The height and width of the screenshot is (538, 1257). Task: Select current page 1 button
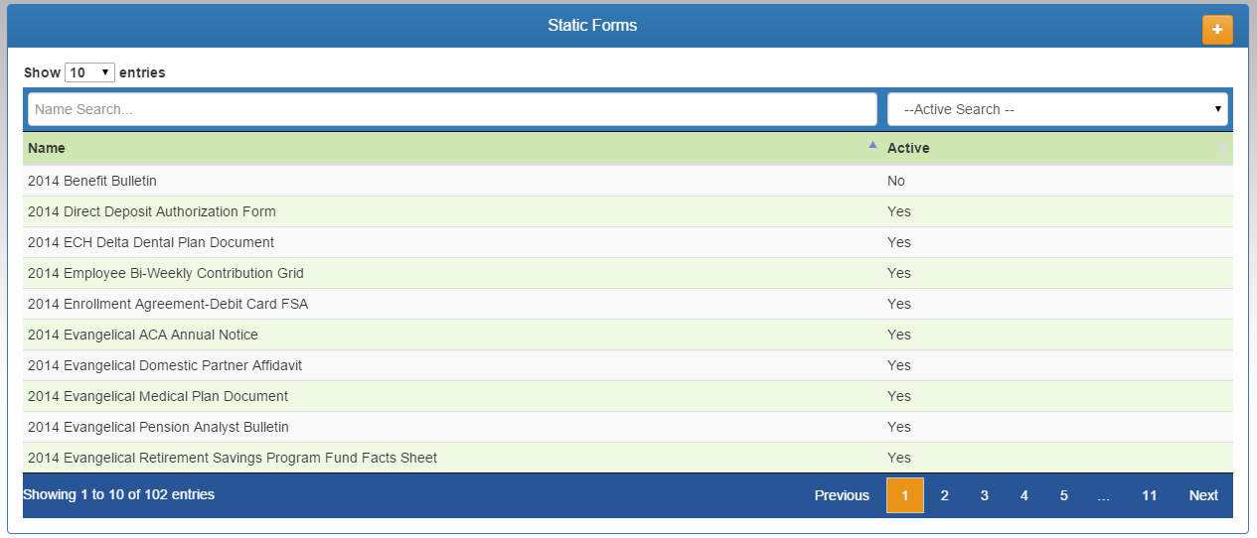(904, 495)
